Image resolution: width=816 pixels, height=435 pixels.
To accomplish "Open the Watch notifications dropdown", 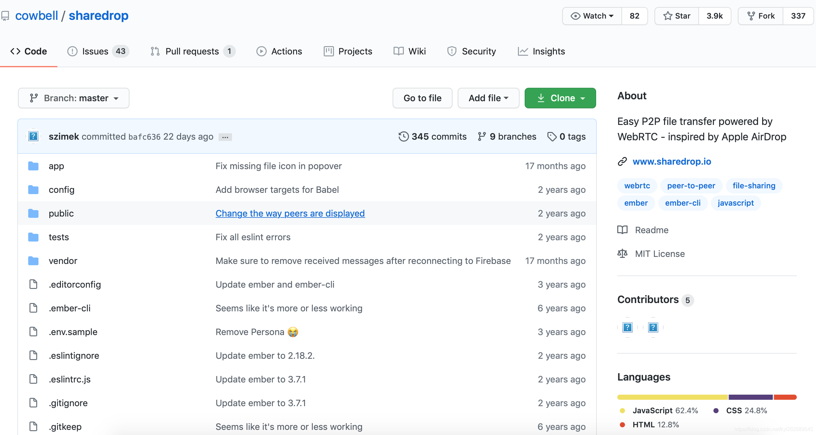I will point(592,16).
